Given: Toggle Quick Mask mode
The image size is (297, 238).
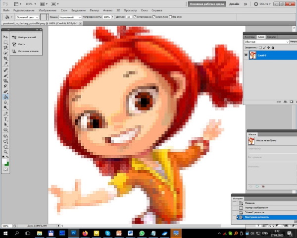Looking at the screenshot, I should coord(5,169).
